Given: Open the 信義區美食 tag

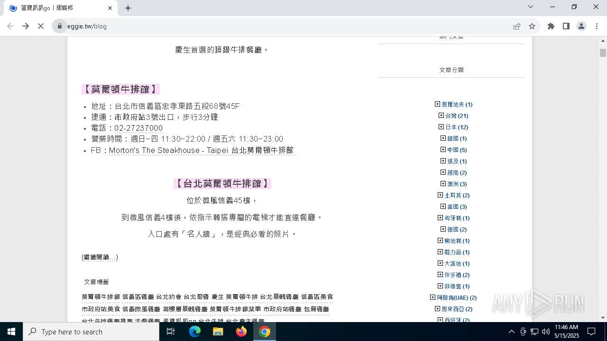Looking at the screenshot, I should 317,297.
